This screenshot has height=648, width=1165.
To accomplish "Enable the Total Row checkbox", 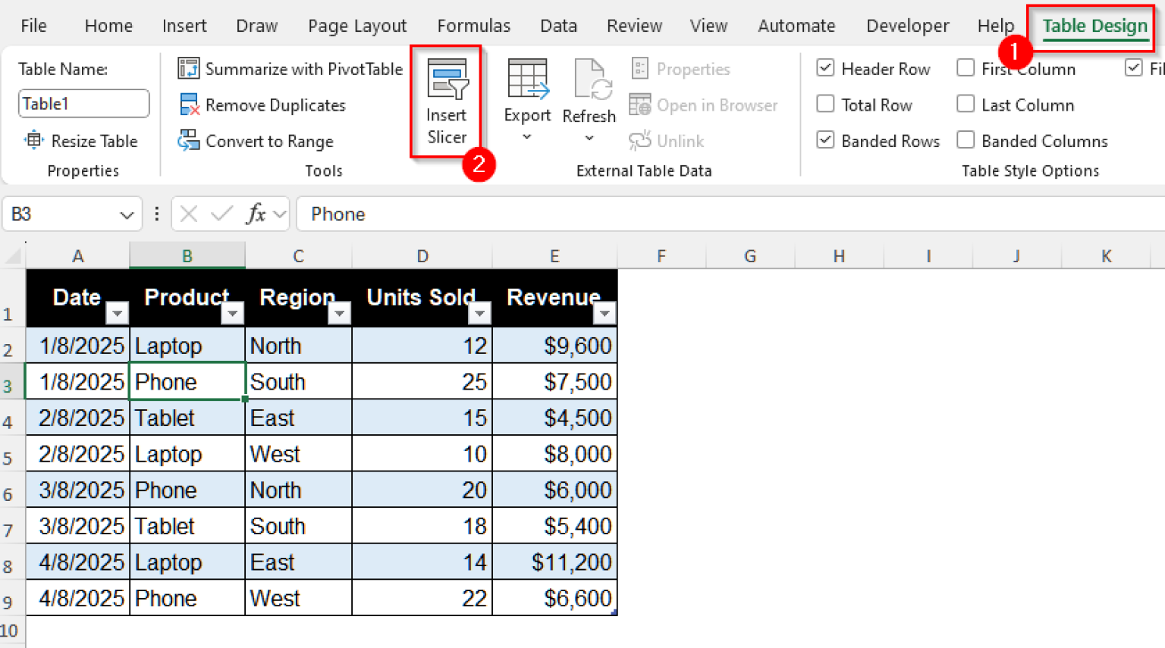I will coord(825,105).
